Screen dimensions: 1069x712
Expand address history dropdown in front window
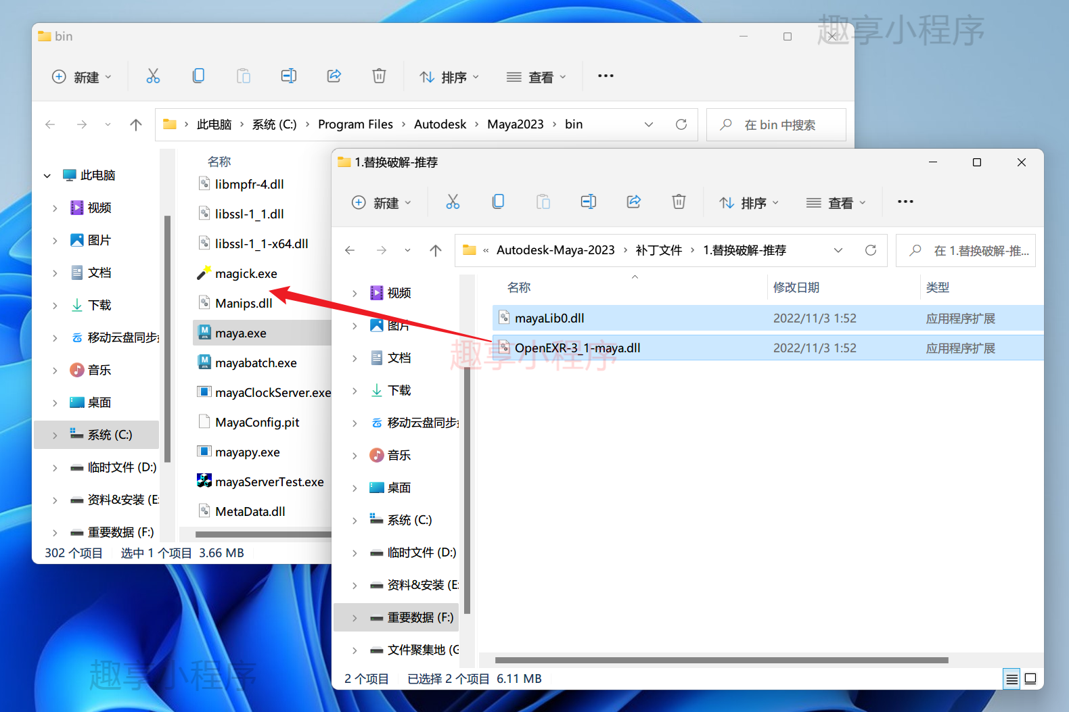tap(838, 250)
